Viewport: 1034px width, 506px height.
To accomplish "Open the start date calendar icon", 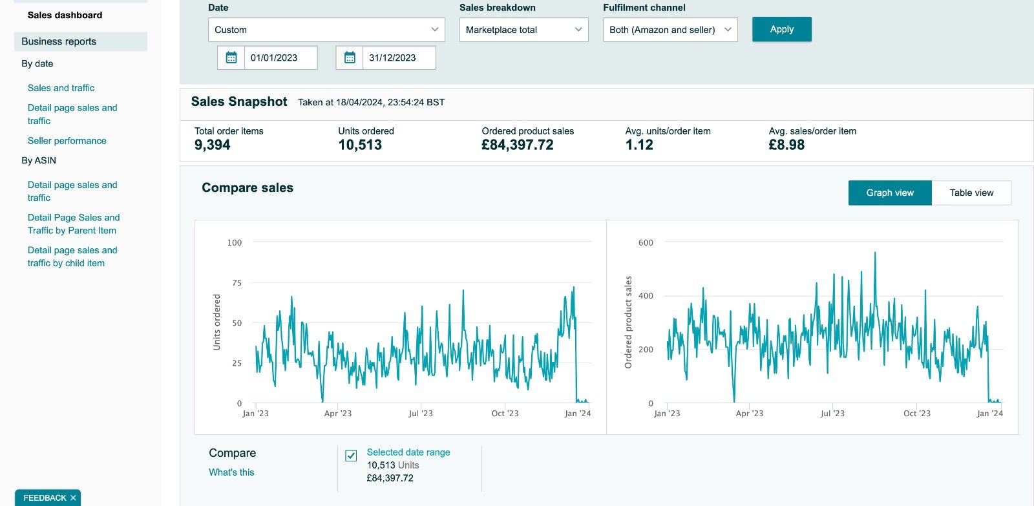I will 231,58.
